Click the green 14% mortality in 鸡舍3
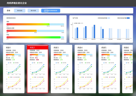The image size is (136, 96). coord(60,58)
